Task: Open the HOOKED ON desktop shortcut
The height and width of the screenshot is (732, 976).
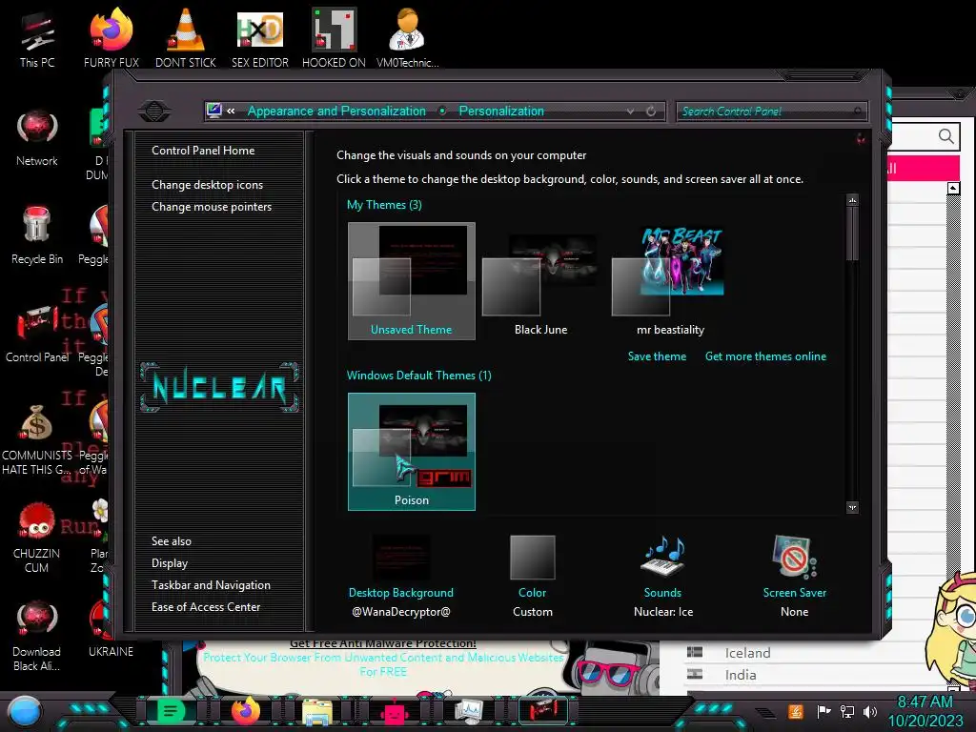Action: pos(334,39)
